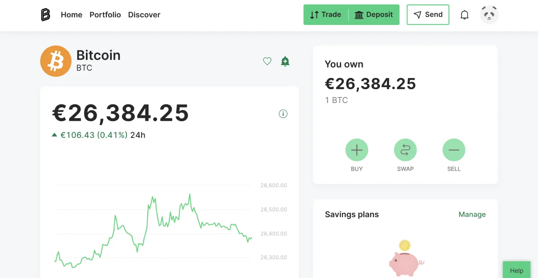Click the 26,300.00 chart axis label

point(274,257)
